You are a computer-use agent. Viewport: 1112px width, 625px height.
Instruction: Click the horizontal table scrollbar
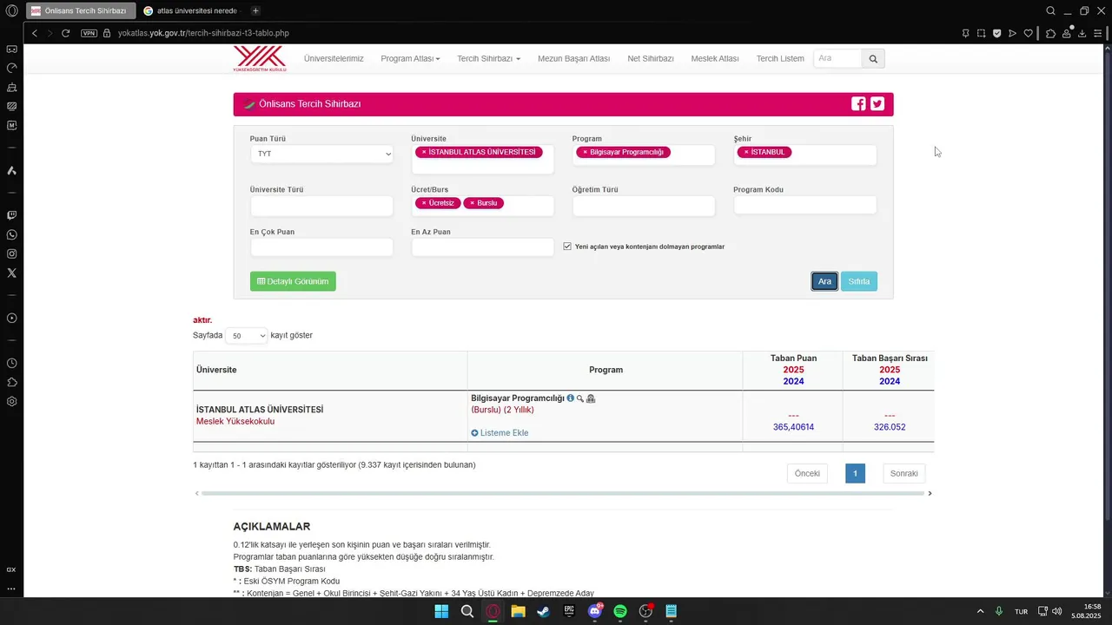click(x=563, y=493)
